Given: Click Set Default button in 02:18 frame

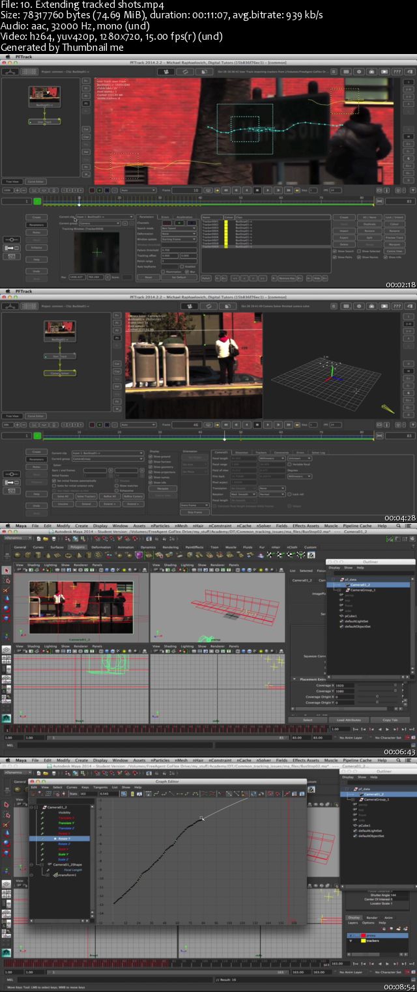Looking at the screenshot, I should pos(179,277).
